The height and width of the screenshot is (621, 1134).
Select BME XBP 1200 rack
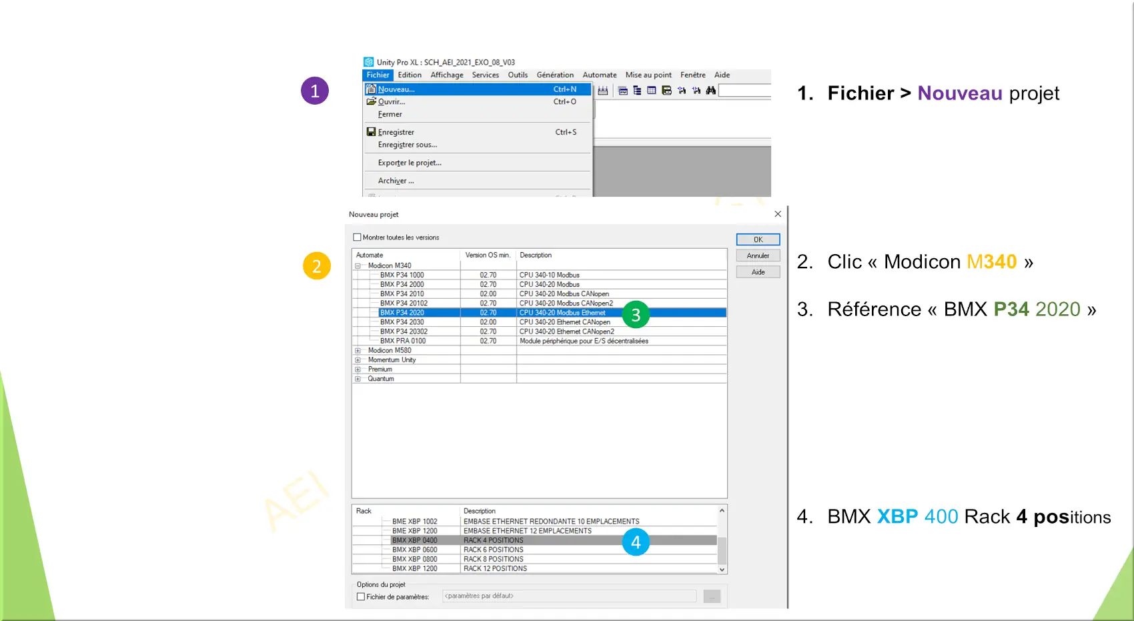[535, 531]
